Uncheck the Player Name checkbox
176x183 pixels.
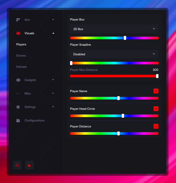[156, 91]
